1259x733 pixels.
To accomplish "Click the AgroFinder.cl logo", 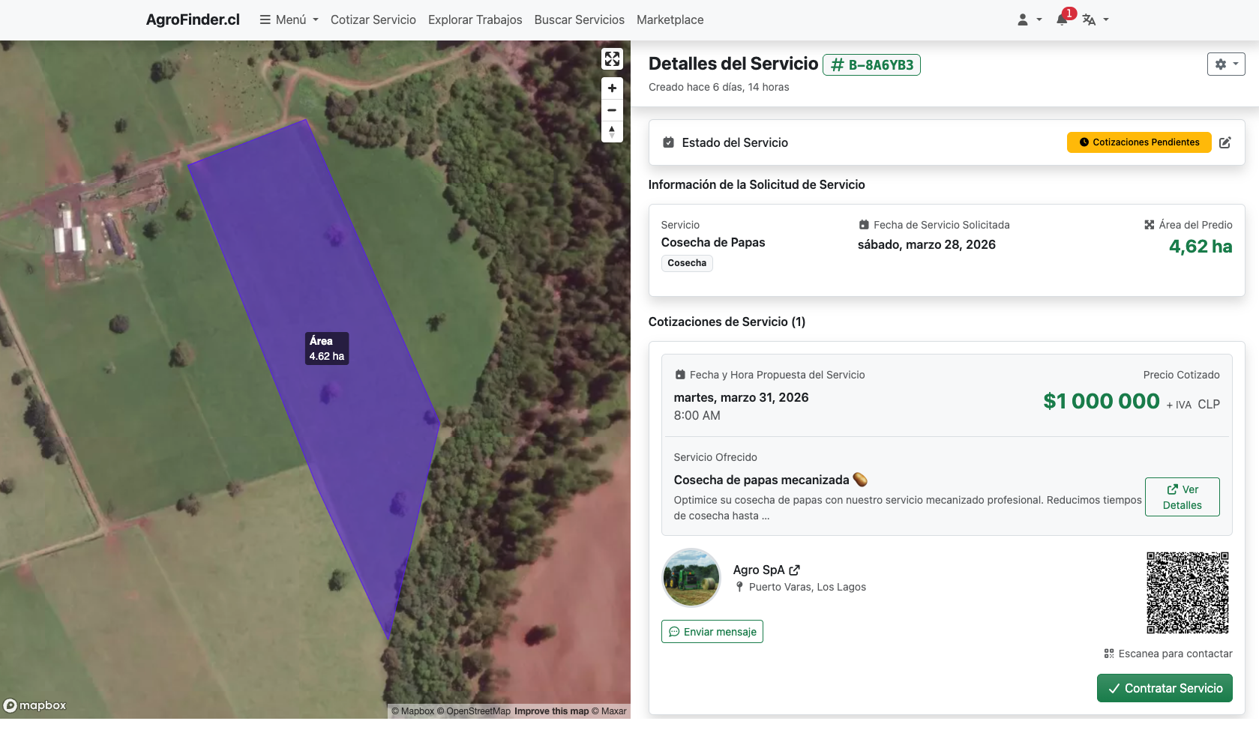I will 193,19.
